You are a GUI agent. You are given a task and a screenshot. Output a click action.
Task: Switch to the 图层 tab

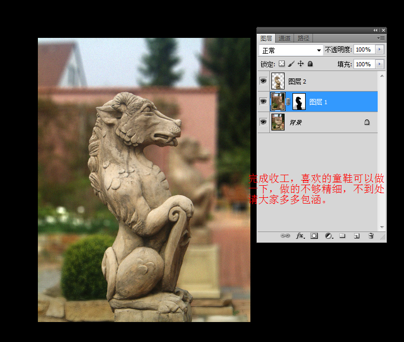(x=266, y=38)
